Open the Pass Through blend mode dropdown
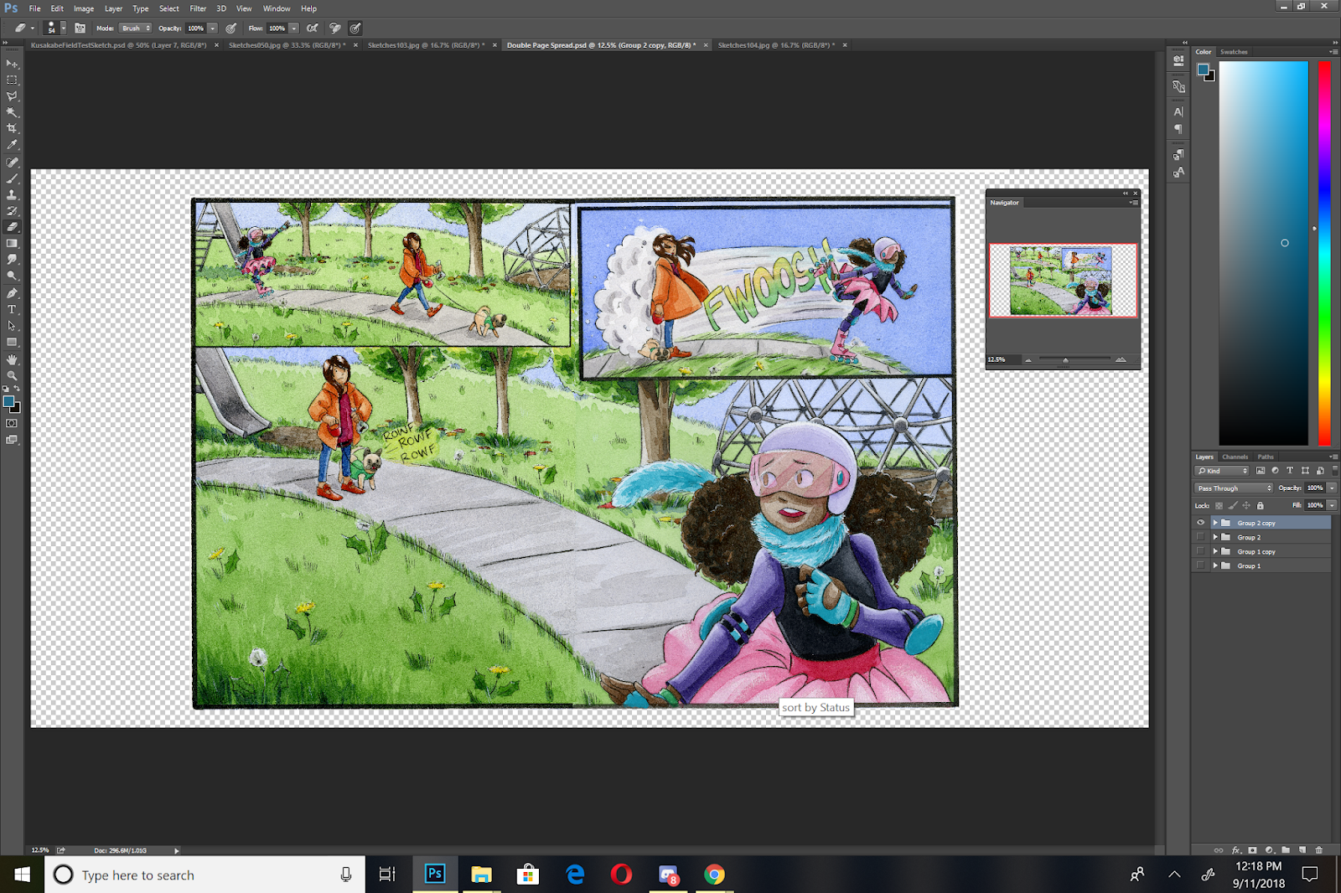Image resolution: width=1341 pixels, height=893 pixels. [x=1234, y=488]
